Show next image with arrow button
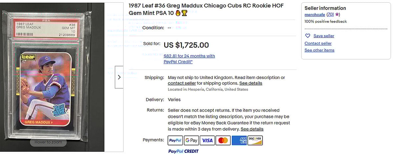 pos(119,77)
